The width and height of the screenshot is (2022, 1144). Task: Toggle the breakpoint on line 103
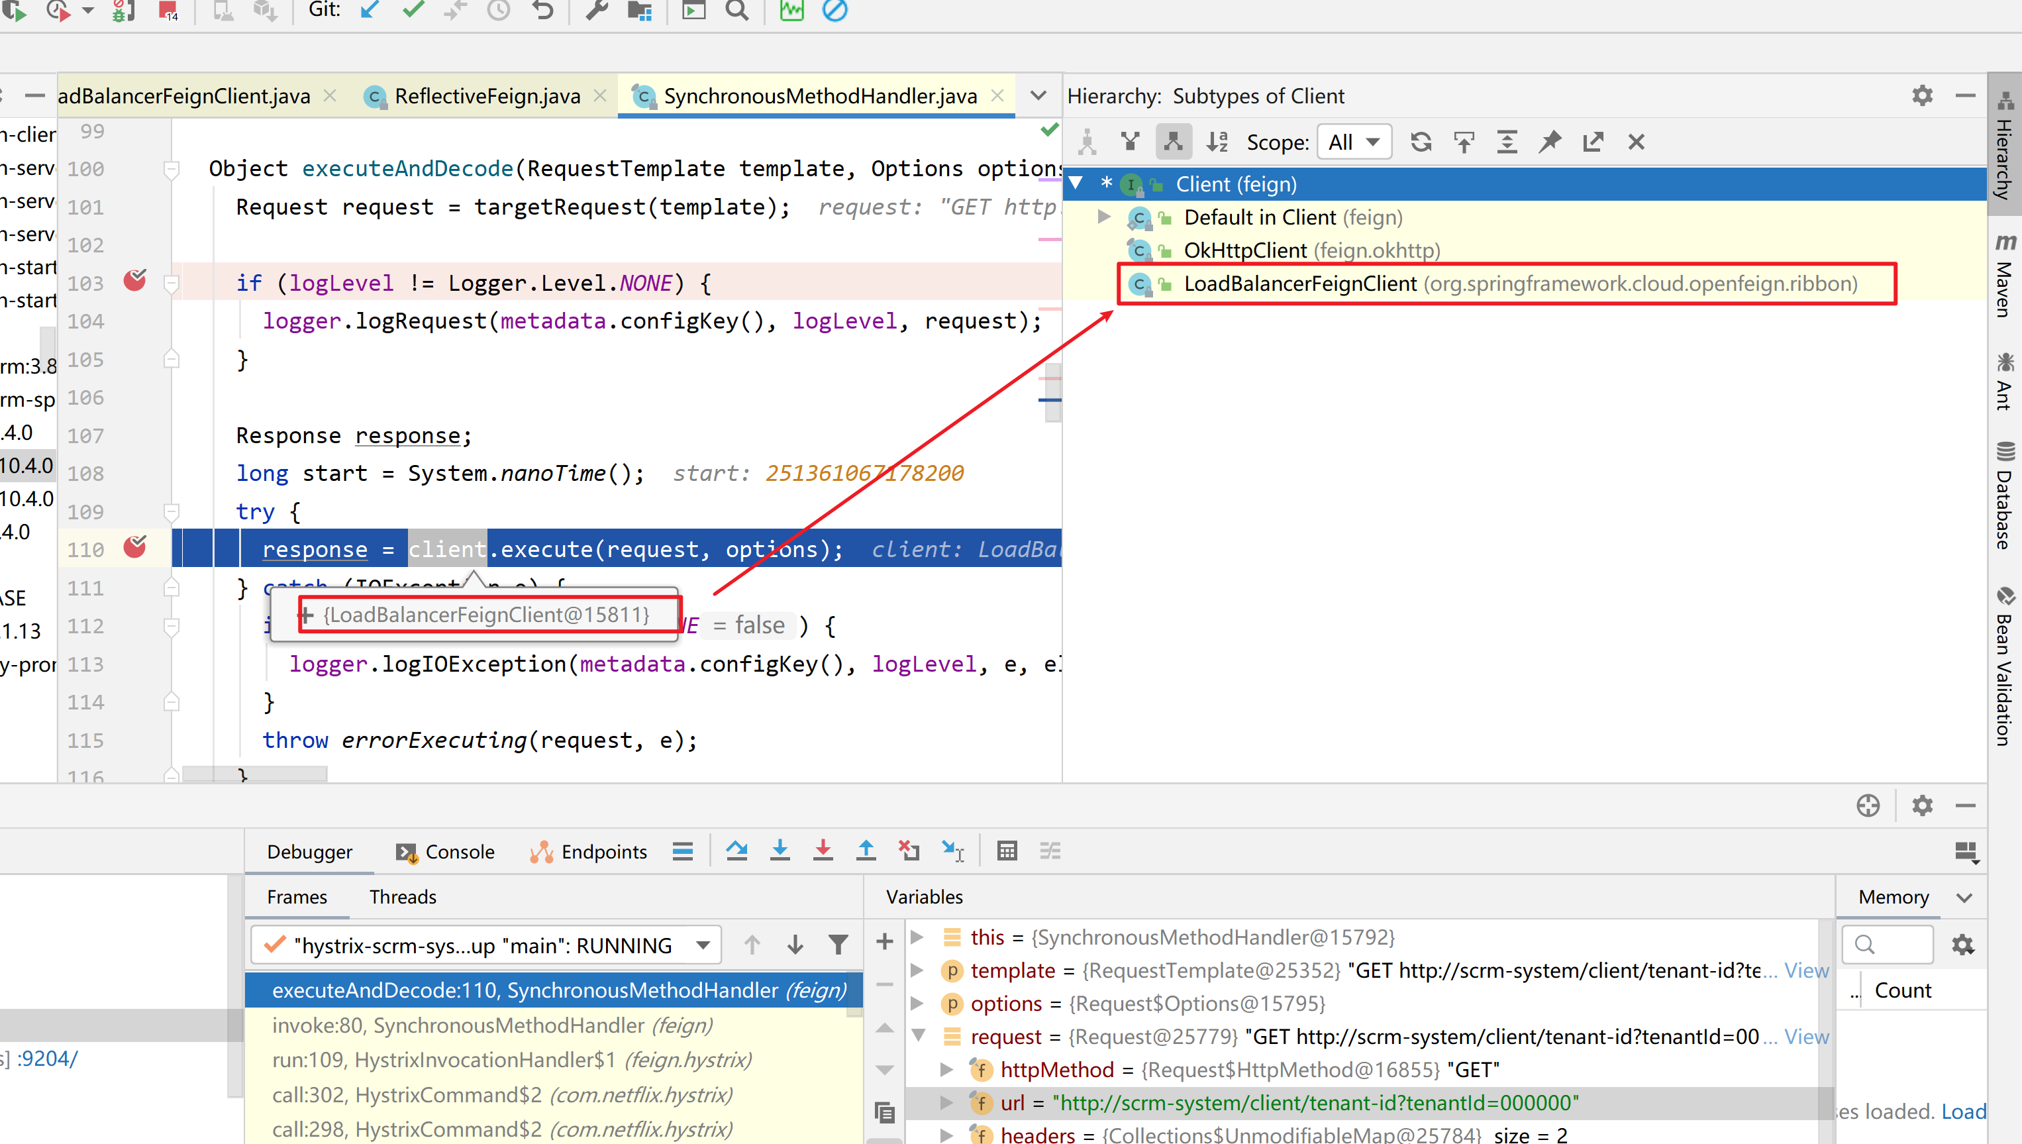(135, 282)
